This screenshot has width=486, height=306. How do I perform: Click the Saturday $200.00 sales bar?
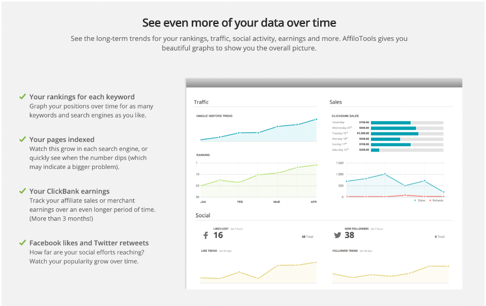[x=375, y=150]
